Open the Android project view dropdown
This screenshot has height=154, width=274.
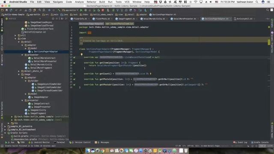point(23,19)
